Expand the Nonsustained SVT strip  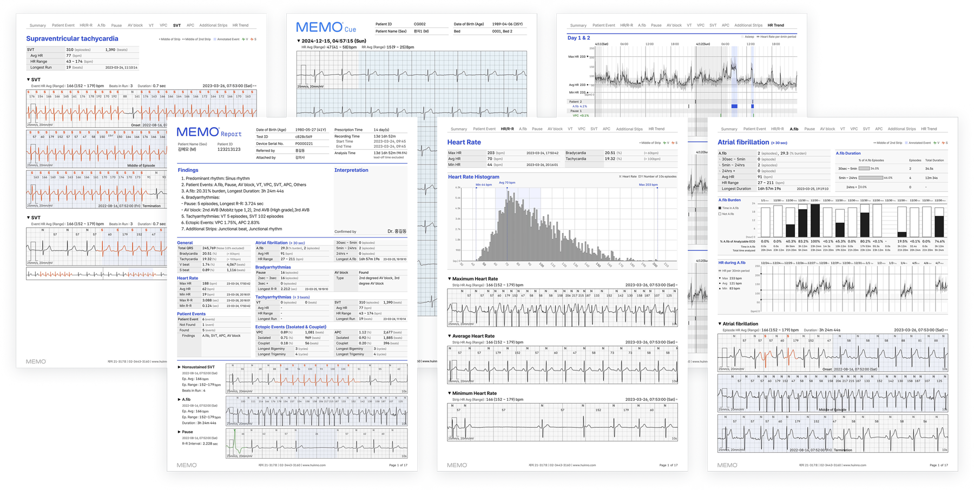[180, 367]
